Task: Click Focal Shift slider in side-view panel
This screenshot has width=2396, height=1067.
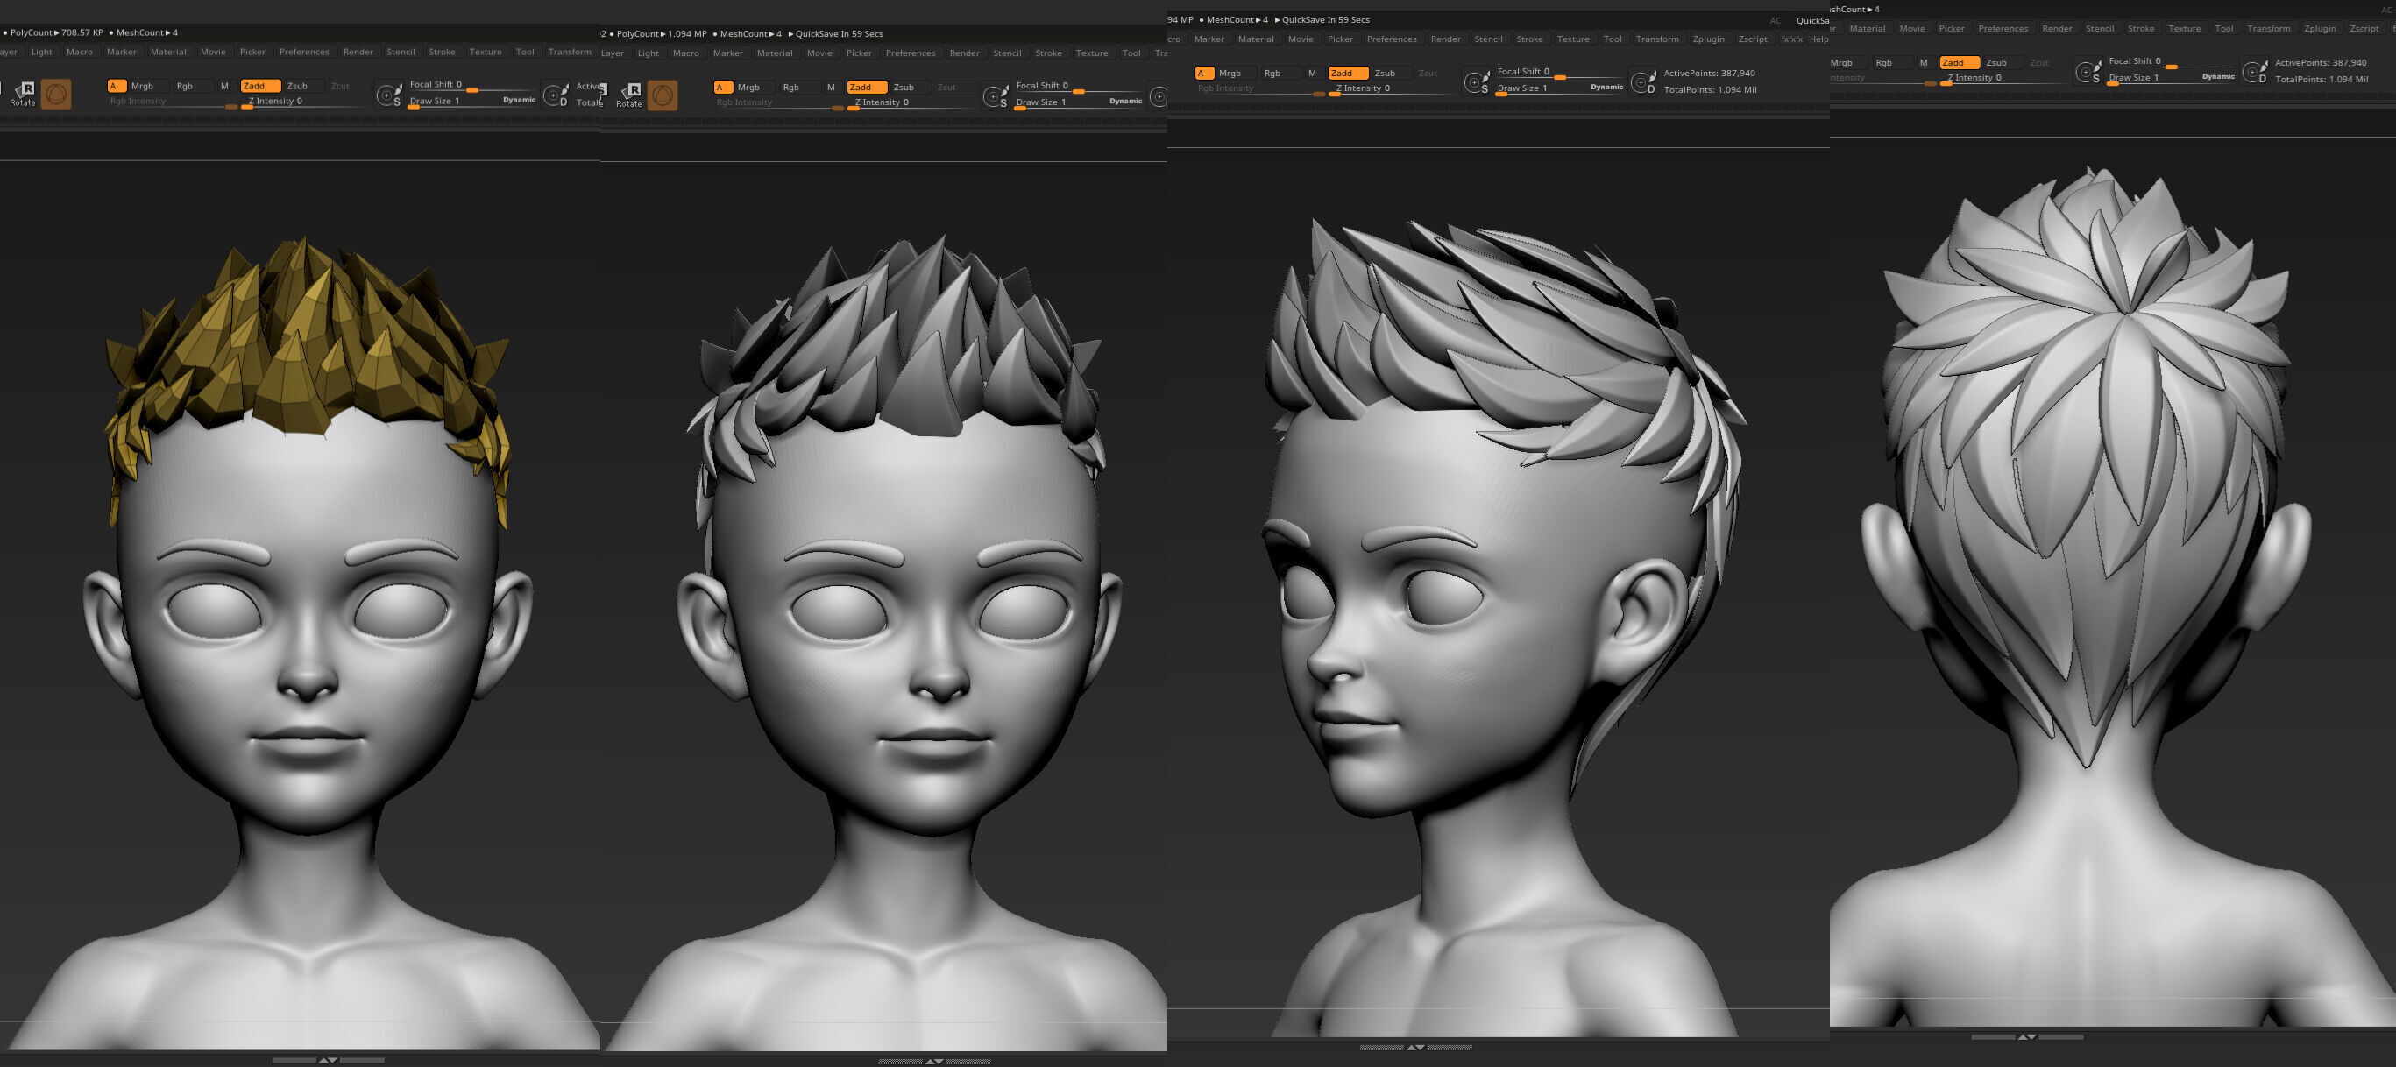Action: [1560, 72]
